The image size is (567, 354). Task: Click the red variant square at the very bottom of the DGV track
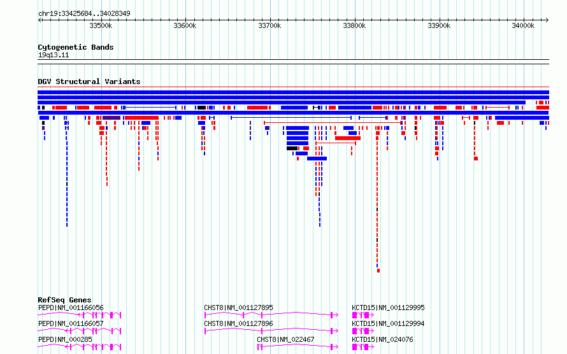(x=378, y=271)
